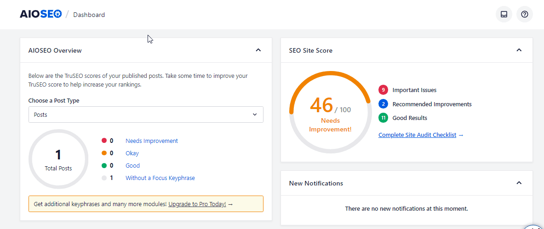Viewport: 544px width, 229px height.
Task: Click the red 9 Important Issues badge
Action: [384, 90]
